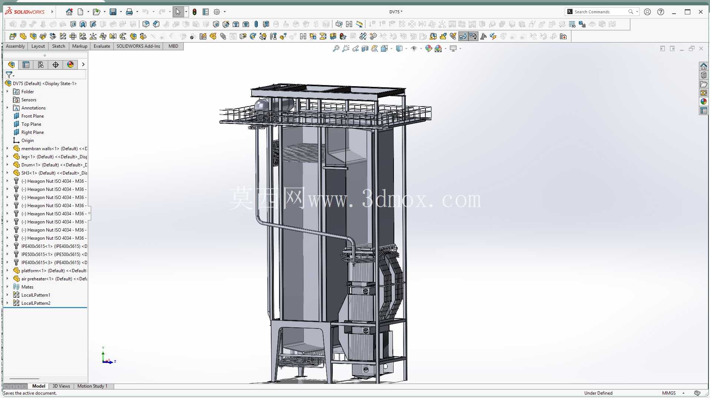The image size is (710, 398).
Task: Open the File Properties list icon
Action: tap(206, 12)
